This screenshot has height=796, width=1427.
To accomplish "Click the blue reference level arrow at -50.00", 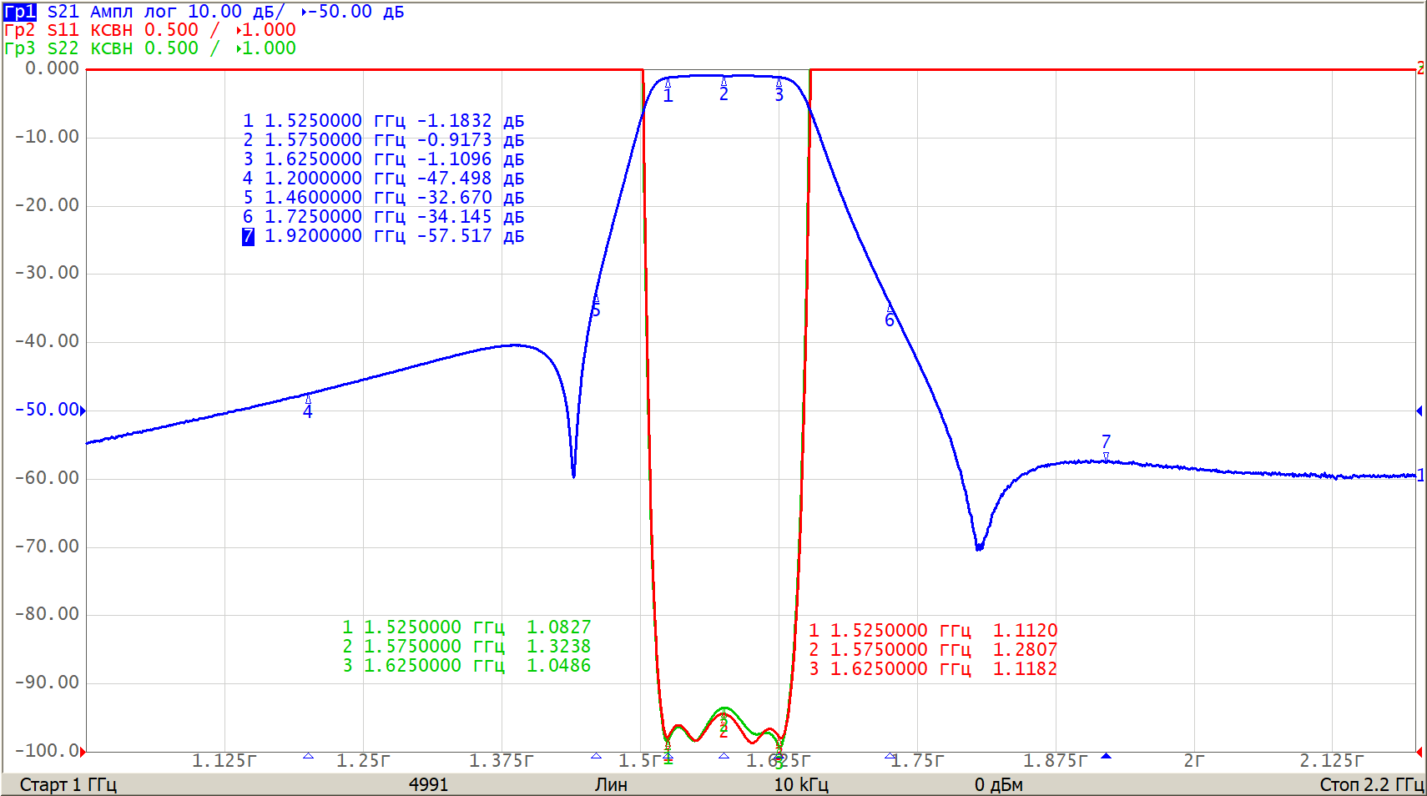I will pyautogui.click(x=83, y=410).
